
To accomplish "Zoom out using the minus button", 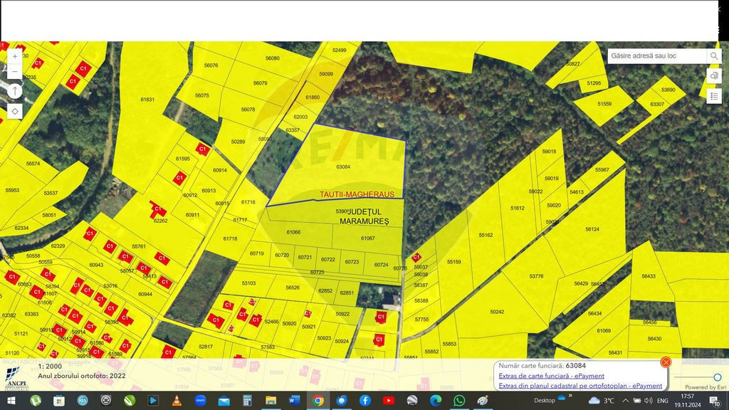I will pyautogui.click(x=15, y=72).
